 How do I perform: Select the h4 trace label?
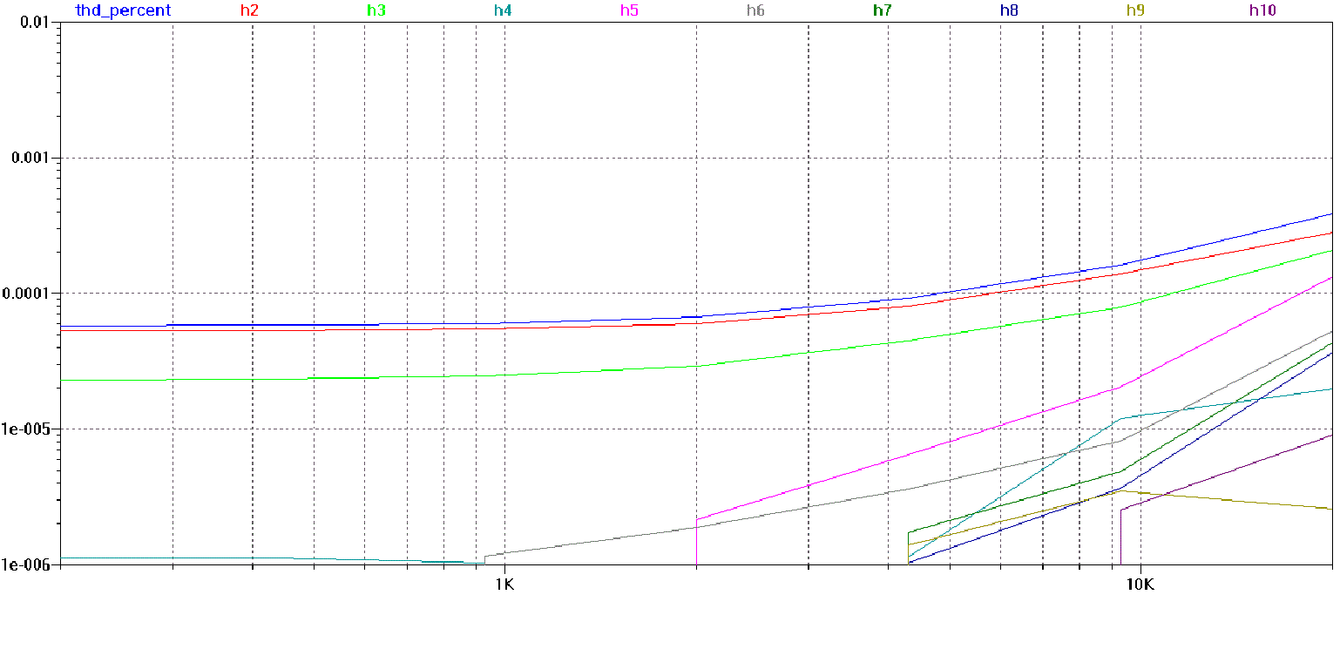pyautogui.click(x=503, y=11)
